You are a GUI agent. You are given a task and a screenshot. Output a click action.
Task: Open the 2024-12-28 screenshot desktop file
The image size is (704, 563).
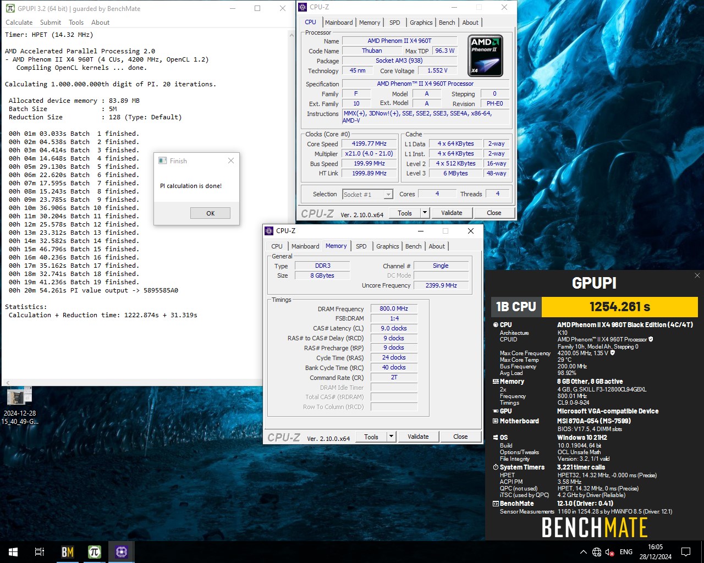point(19,406)
